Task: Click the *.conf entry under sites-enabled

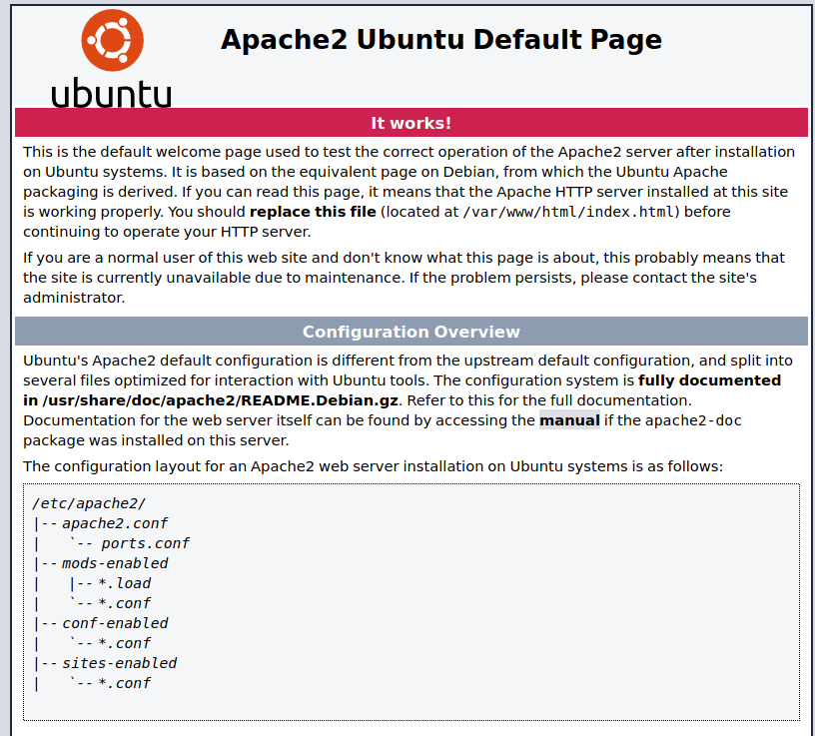Action: [x=125, y=683]
